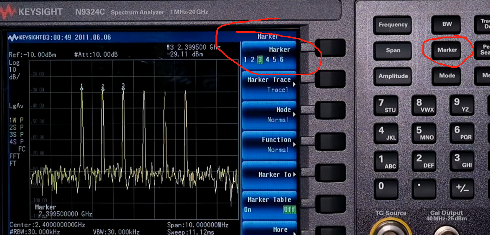
Task: Open the Mode Normal softkey menu
Action: pos(269,115)
